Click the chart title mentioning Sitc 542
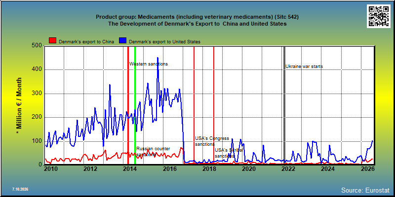Image resolution: width=395 pixels, height=197 pixels. coord(197,17)
